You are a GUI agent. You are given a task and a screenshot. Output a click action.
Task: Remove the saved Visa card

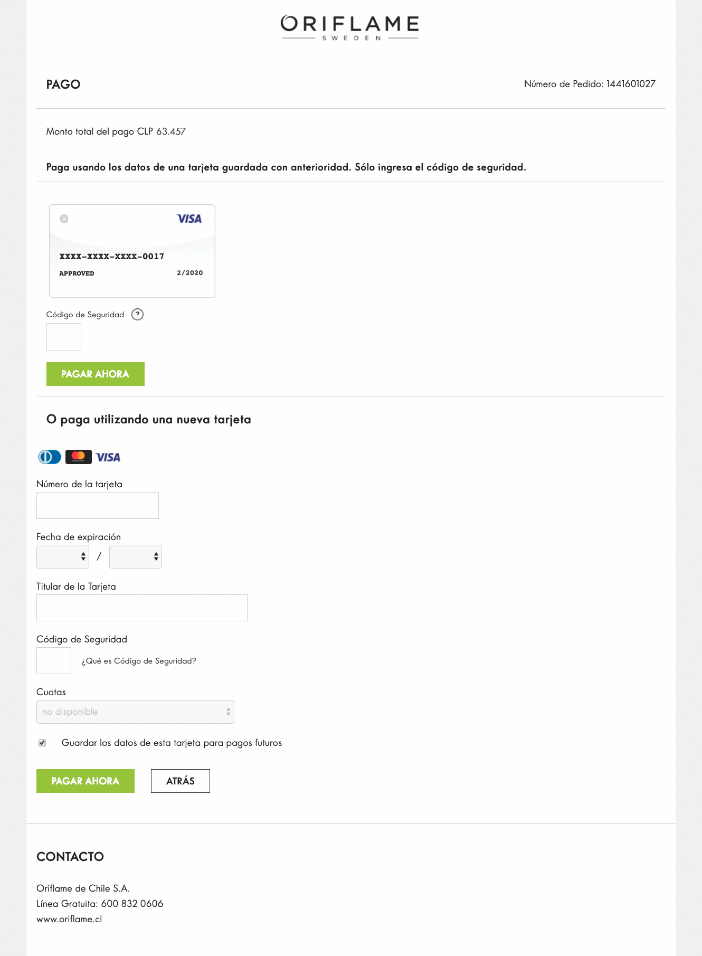click(64, 219)
